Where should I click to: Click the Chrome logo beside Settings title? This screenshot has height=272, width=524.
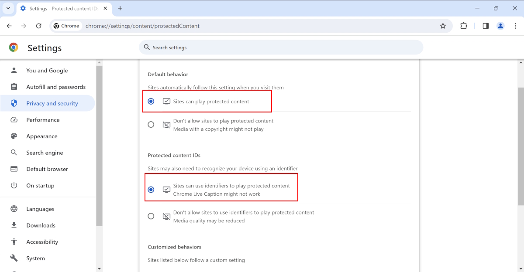(x=14, y=48)
